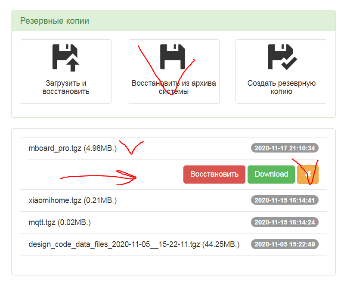Click the (44.25MB.) file size text
Viewport: 344px width, 290px height.
[221, 244]
